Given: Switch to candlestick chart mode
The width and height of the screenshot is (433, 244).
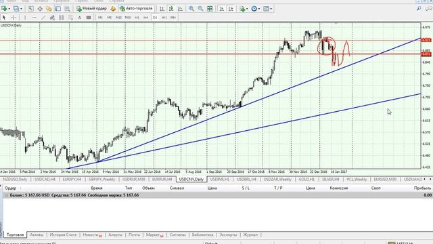Looking at the screenshot, I should point(171,9).
